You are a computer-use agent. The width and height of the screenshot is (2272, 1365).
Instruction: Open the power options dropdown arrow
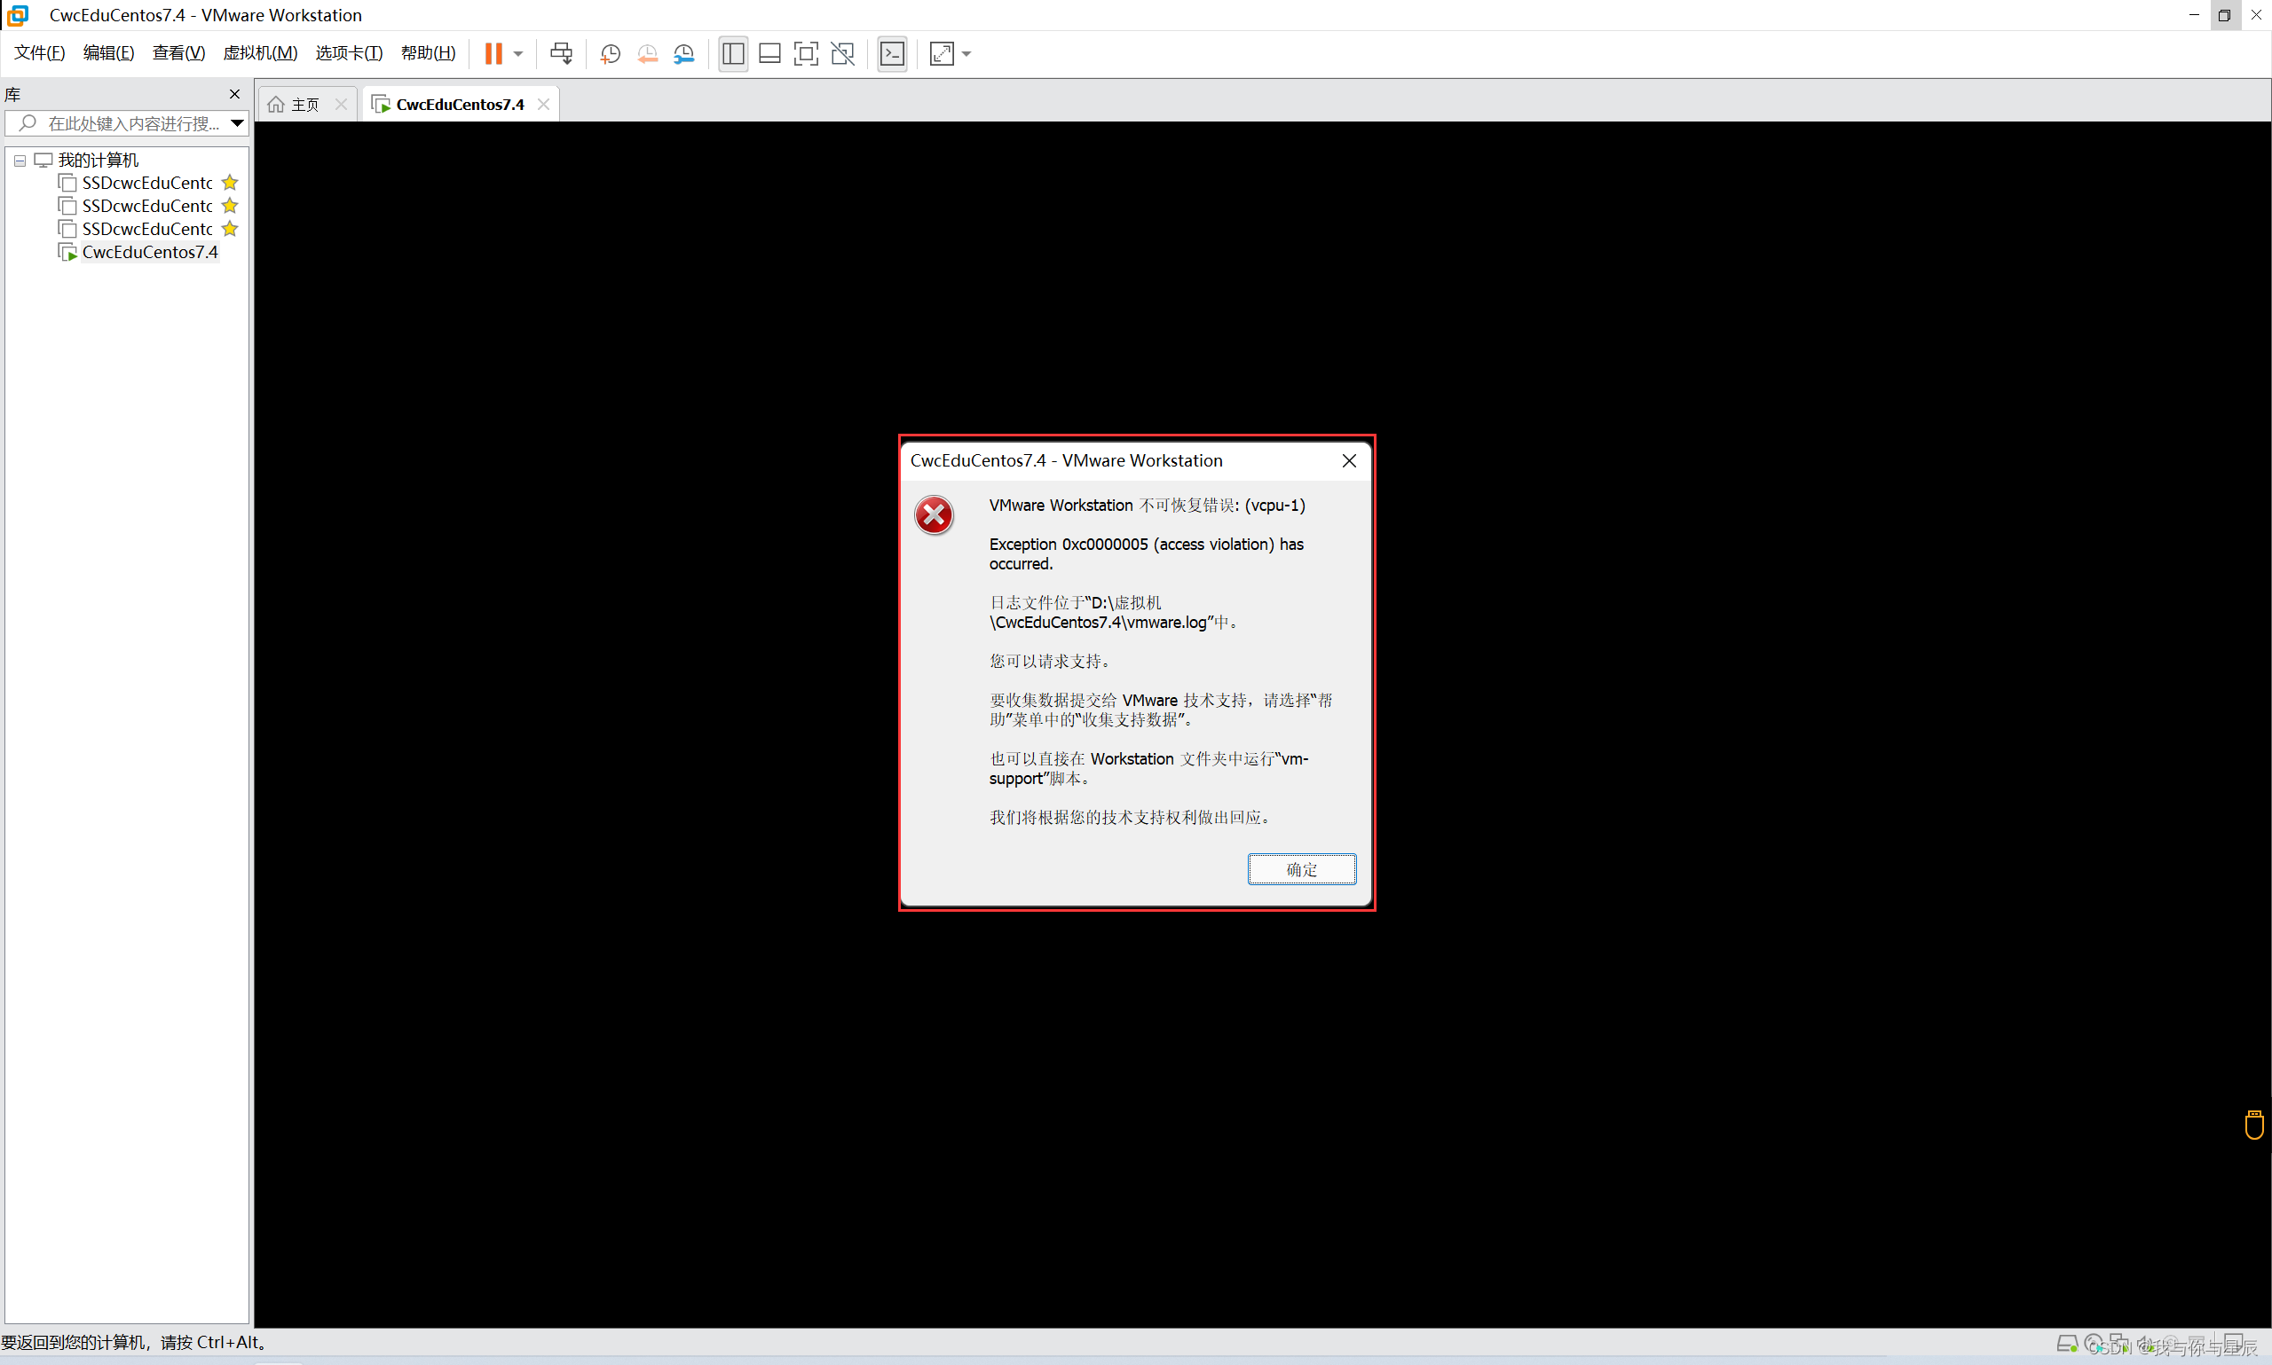click(x=518, y=53)
